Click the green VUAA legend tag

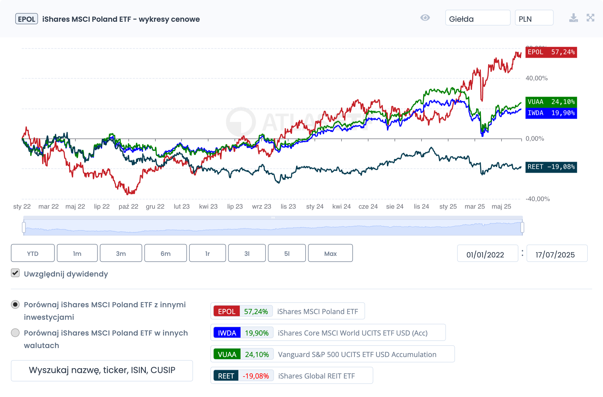pyautogui.click(x=227, y=354)
